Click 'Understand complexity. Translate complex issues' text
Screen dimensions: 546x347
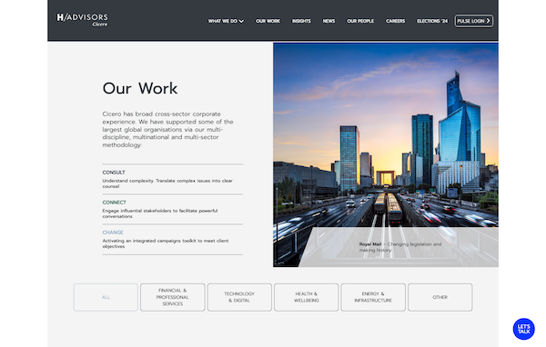pos(167,183)
